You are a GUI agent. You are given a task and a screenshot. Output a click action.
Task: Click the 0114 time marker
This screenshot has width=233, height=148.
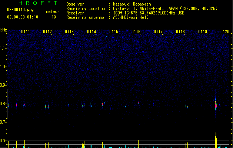pyautogui.click(x=91, y=32)
